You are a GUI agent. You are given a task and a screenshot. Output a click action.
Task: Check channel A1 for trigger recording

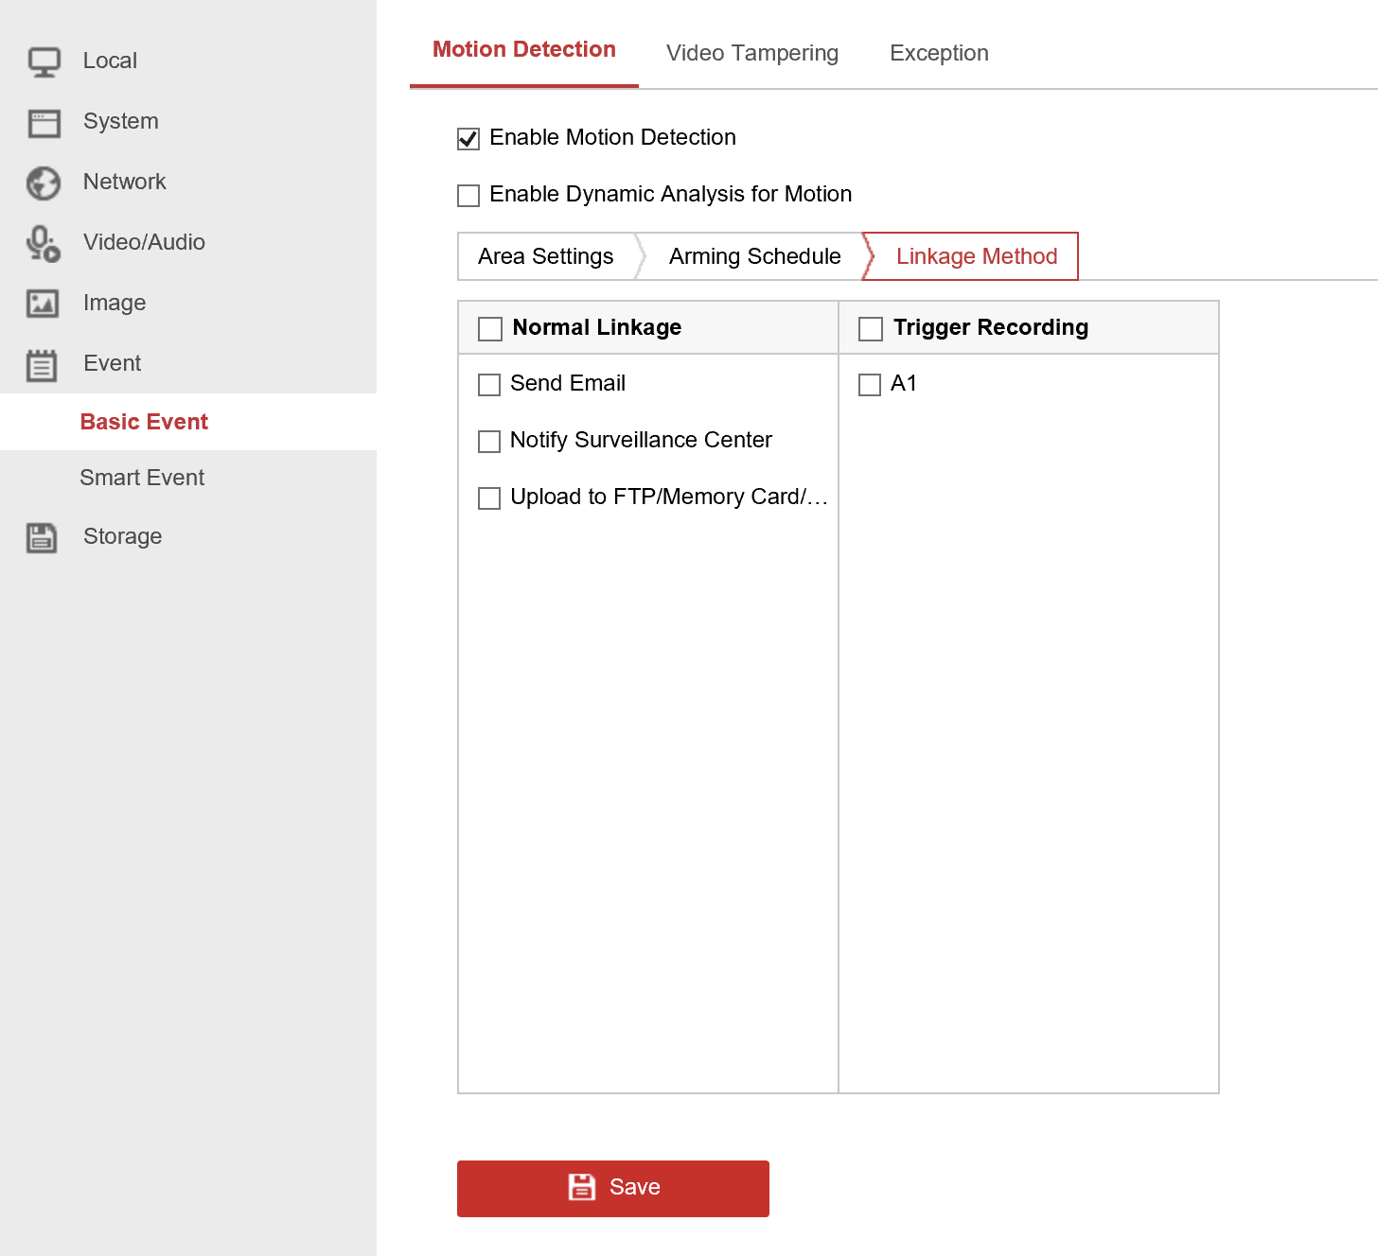tap(870, 385)
